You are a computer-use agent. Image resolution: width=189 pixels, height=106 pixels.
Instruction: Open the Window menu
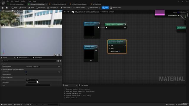click(23, 1)
